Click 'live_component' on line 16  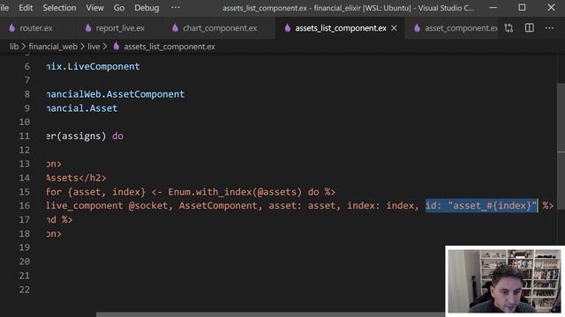85,206
